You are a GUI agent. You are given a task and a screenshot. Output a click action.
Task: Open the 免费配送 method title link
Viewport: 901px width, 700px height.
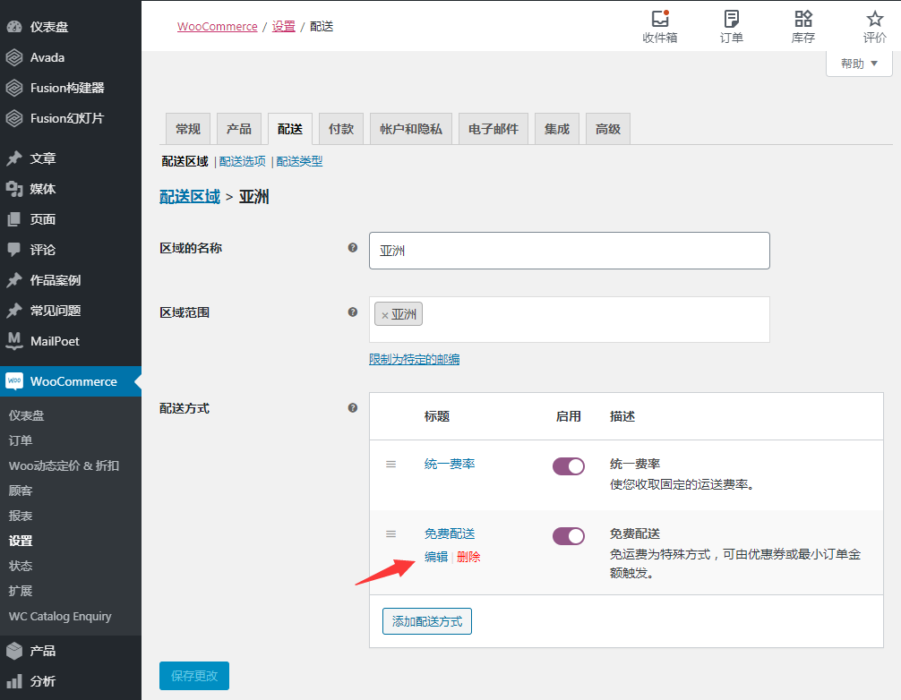click(450, 534)
